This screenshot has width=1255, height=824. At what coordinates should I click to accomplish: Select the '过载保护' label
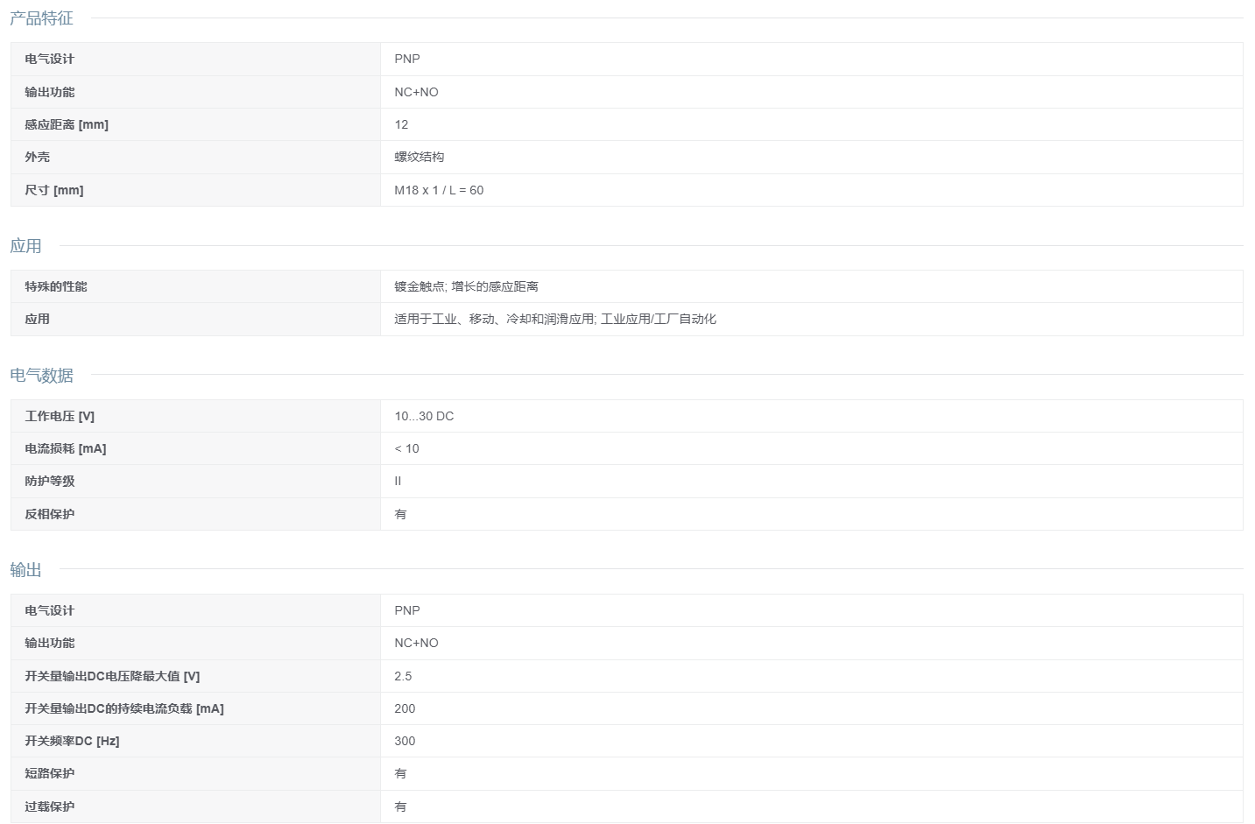click(x=50, y=806)
